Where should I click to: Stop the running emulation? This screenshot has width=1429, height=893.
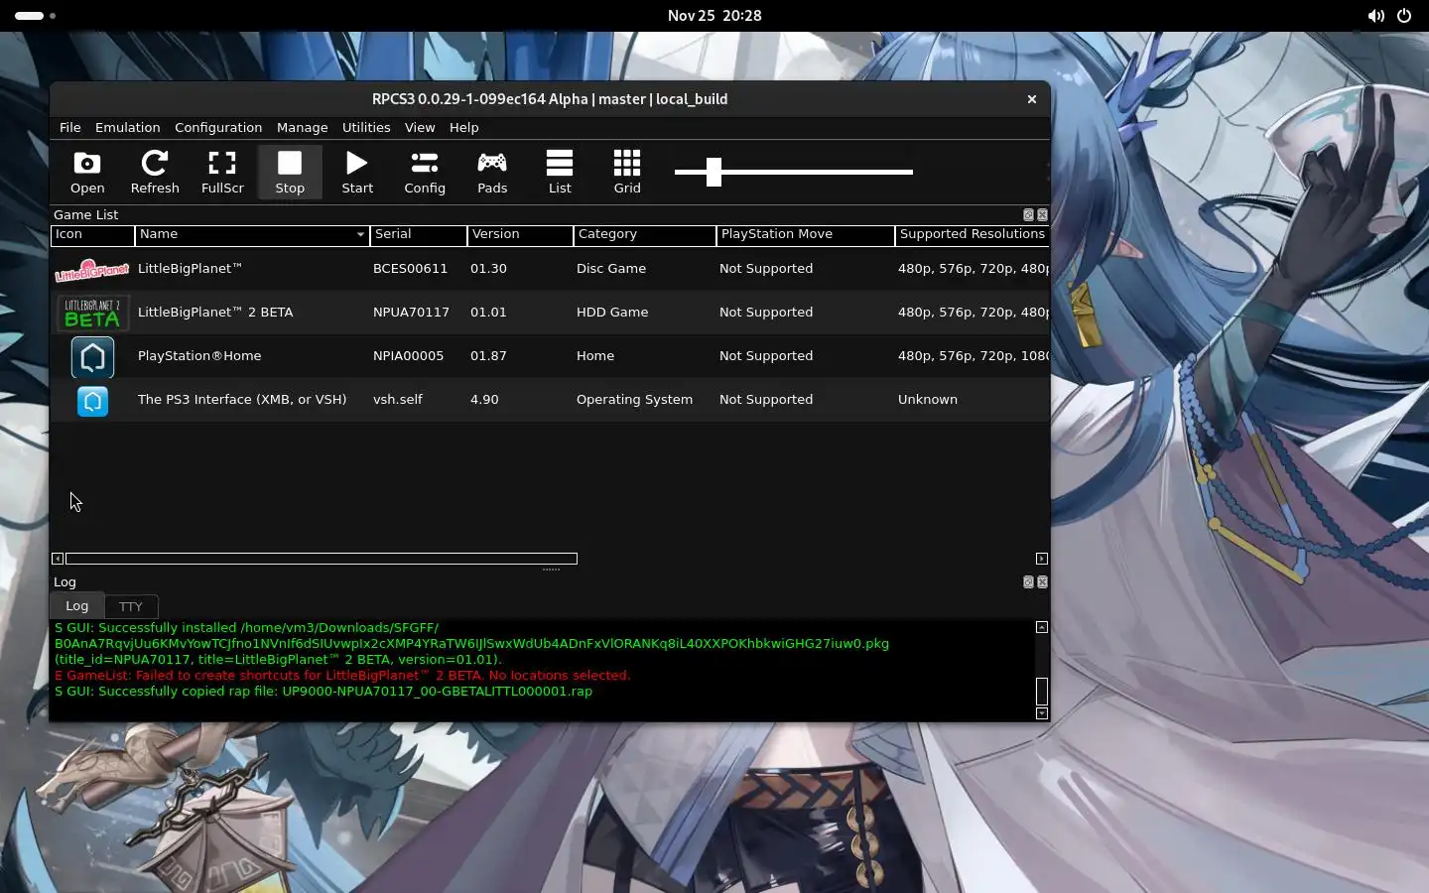coord(290,173)
